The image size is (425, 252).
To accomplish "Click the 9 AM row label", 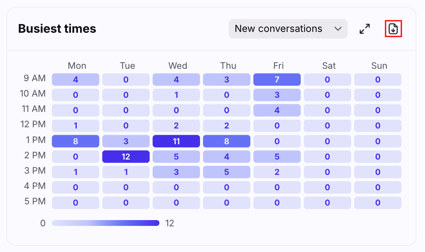I will coord(35,78).
